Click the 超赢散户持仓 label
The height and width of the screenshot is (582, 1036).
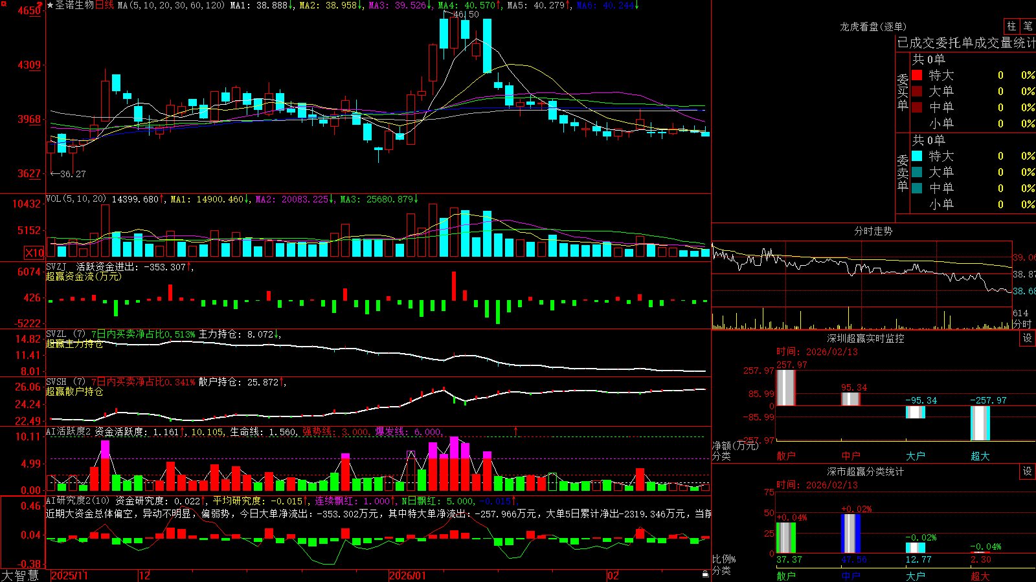coord(74,392)
